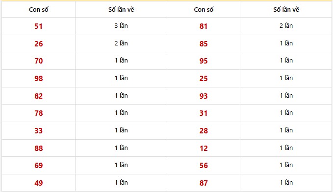Click number 82 in first column
This screenshot has width=333, height=192.
38,96
